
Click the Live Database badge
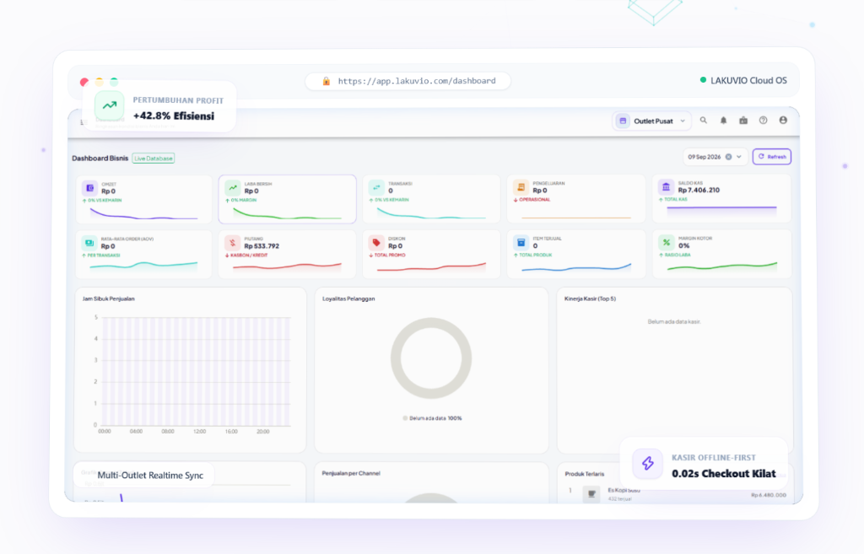click(154, 159)
